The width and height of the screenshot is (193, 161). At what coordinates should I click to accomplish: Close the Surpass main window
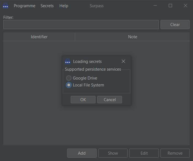[185, 6]
